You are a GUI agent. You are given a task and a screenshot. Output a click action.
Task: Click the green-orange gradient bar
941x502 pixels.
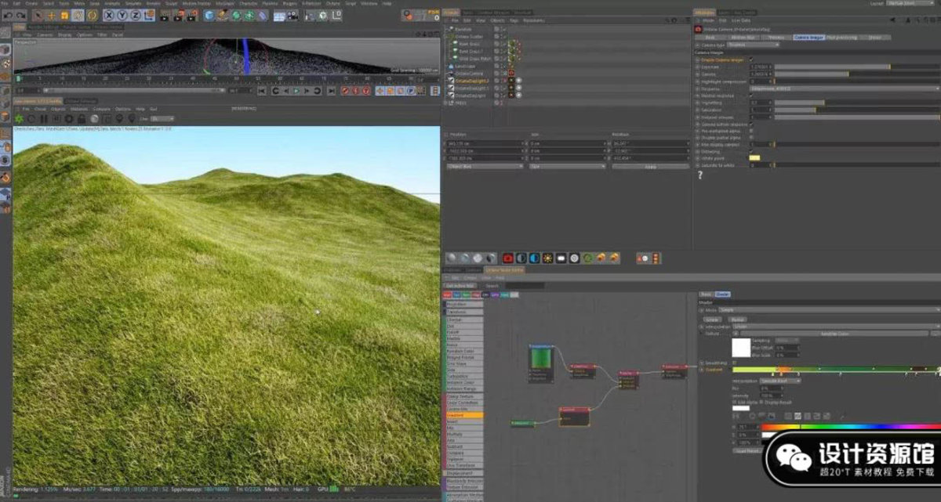coord(836,369)
